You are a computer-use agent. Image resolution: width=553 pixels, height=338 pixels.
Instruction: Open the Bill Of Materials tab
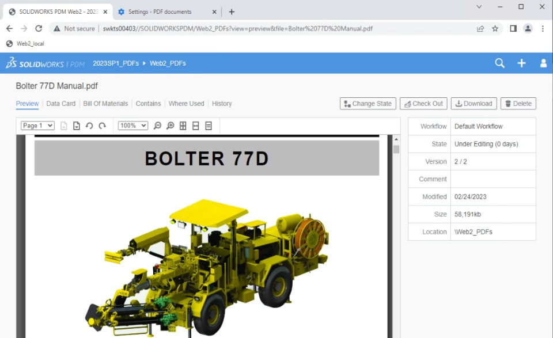pyautogui.click(x=105, y=104)
